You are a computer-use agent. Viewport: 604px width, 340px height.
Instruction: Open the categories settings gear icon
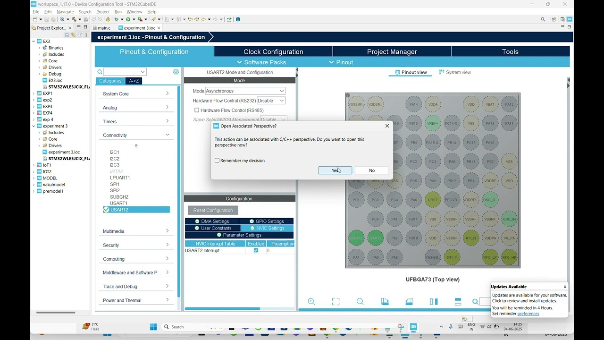[176, 72]
